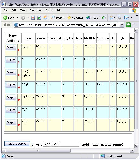140x160 pixels.
Task: Click inside the Query input field
Action: [x=61, y=144]
